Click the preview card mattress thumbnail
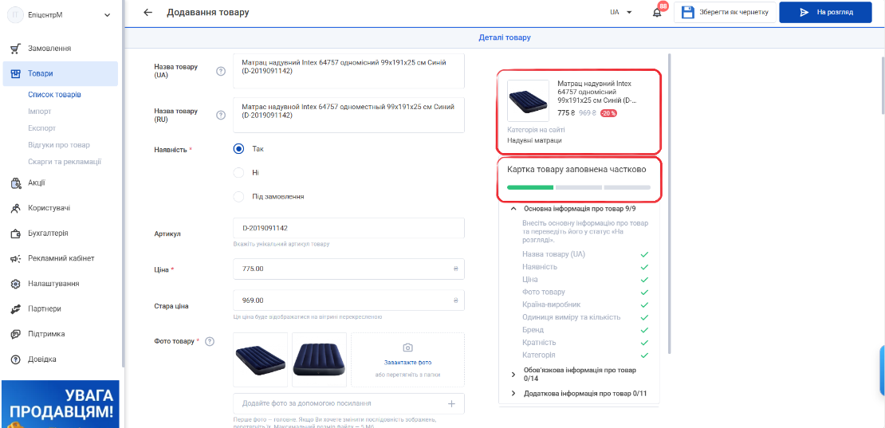885x428 pixels. click(x=529, y=100)
